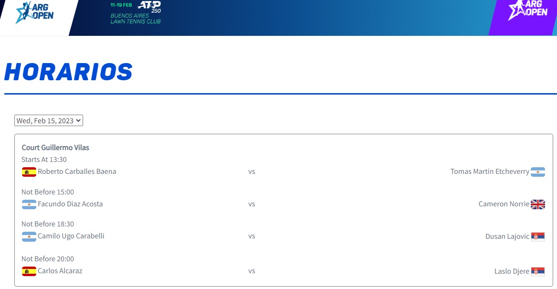The image size is (557, 289).
Task: Click Spain flag beside Roberto Carballes Baena
Action: coord(29,172)
